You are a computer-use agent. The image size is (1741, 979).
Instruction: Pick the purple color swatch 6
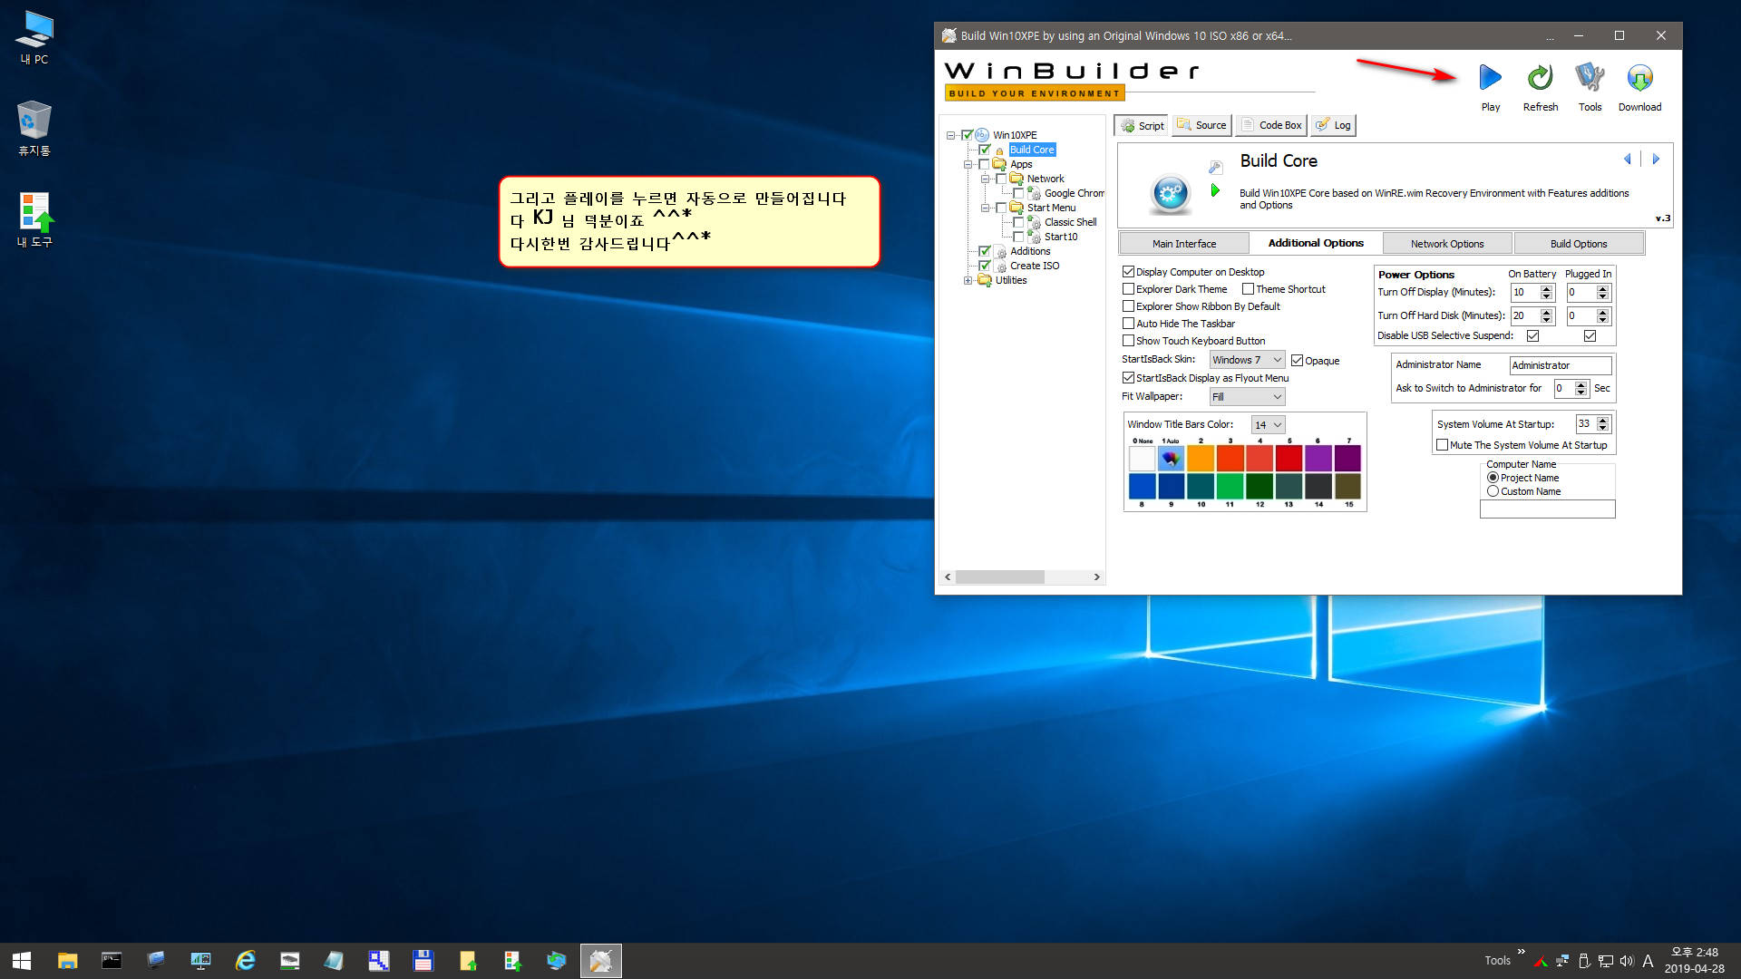pyautogui.click(x=1318, y=458)
